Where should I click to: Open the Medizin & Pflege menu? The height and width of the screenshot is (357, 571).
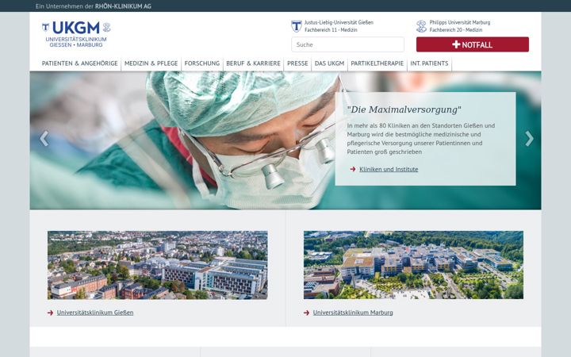coord(151,63)
